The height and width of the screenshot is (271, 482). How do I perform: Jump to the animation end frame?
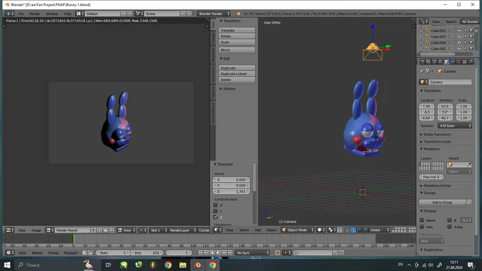click(x=230, y=253)
